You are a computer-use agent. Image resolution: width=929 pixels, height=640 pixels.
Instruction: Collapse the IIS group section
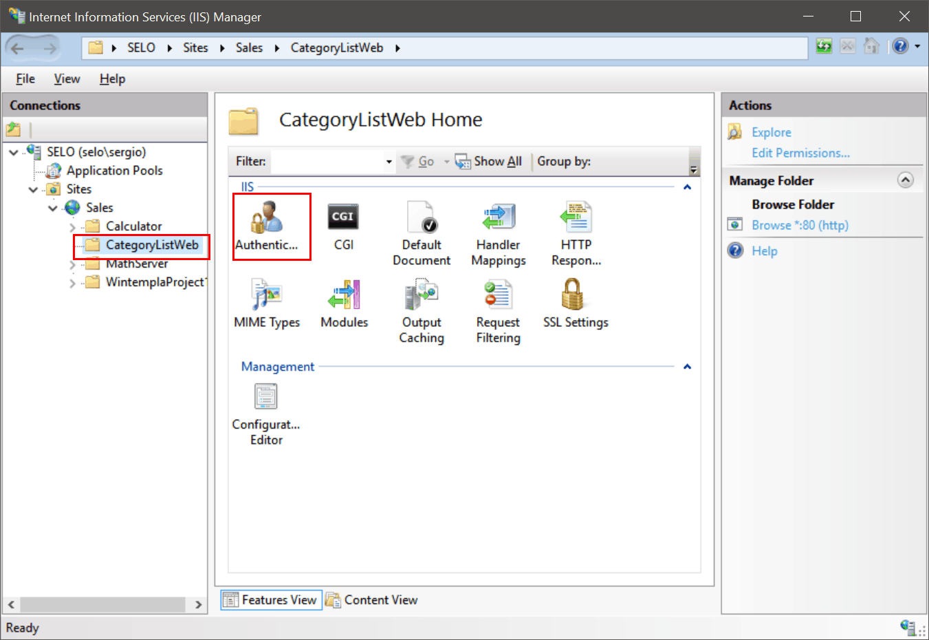point(687,187)
